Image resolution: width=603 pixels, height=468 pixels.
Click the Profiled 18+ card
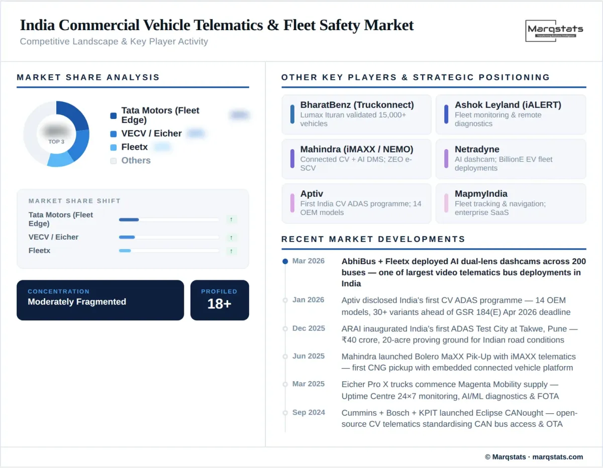[220, 300]
